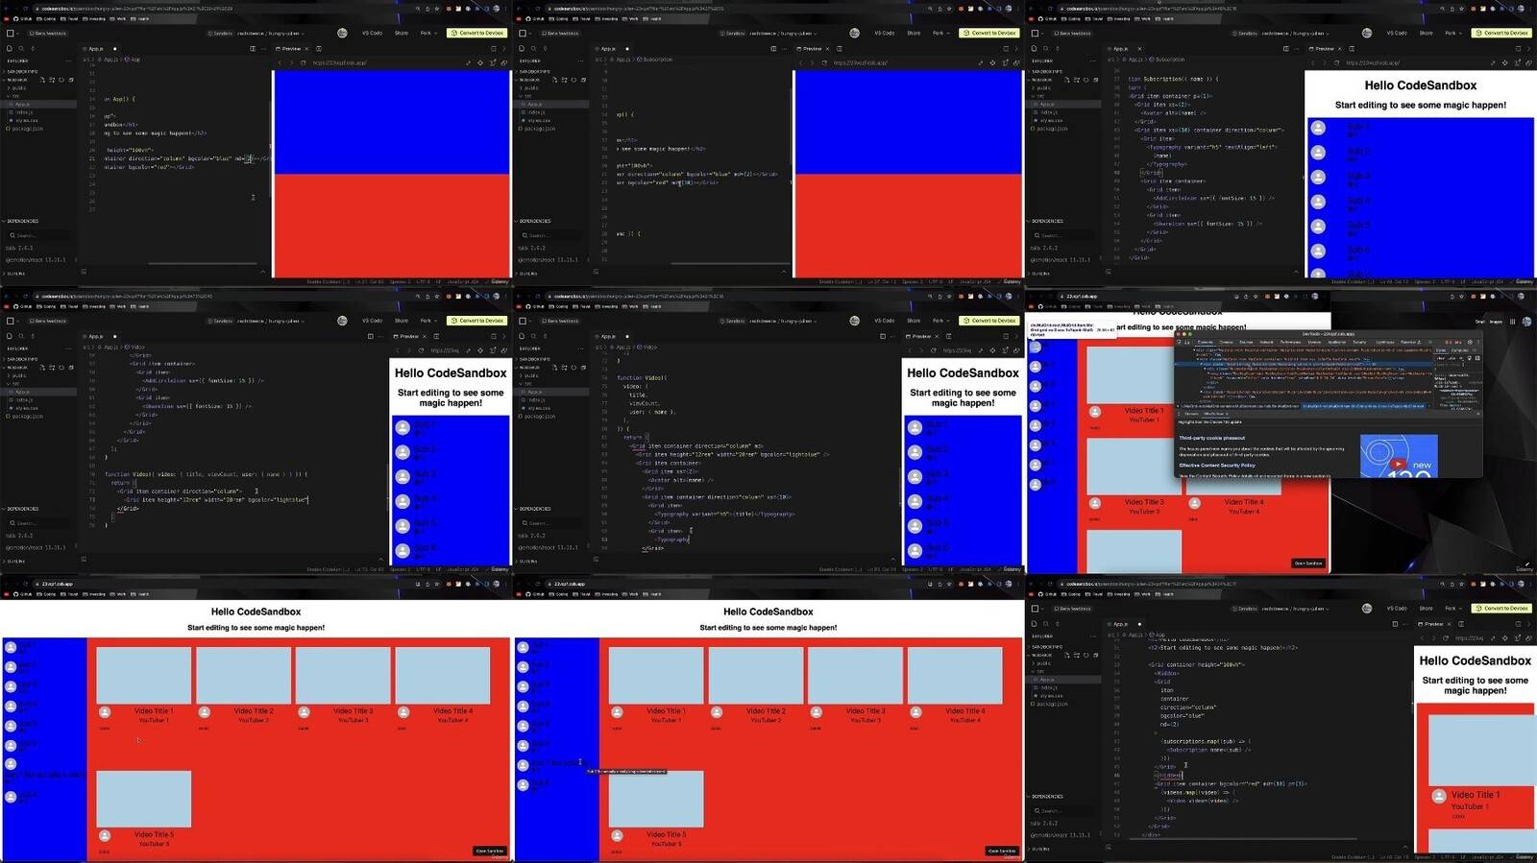The height and width of the screenshot is (863, 1537).
Task: Collapse the Dependencies section in the subscriptions.map editor
Action: 1048,797
